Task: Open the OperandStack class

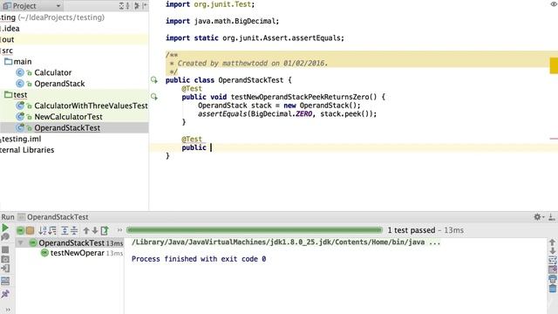Action: pyautogui.click(x=59, y=84)
